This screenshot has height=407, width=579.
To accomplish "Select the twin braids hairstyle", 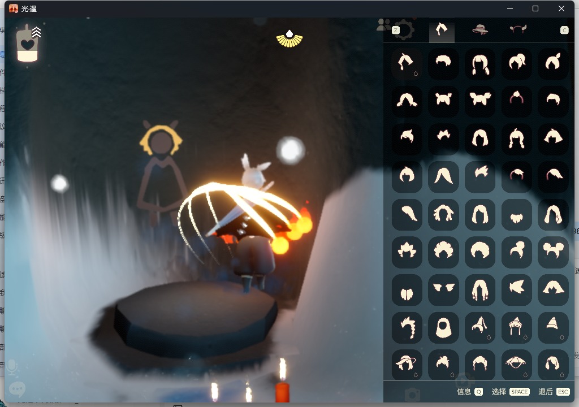I will pos(480,64).
